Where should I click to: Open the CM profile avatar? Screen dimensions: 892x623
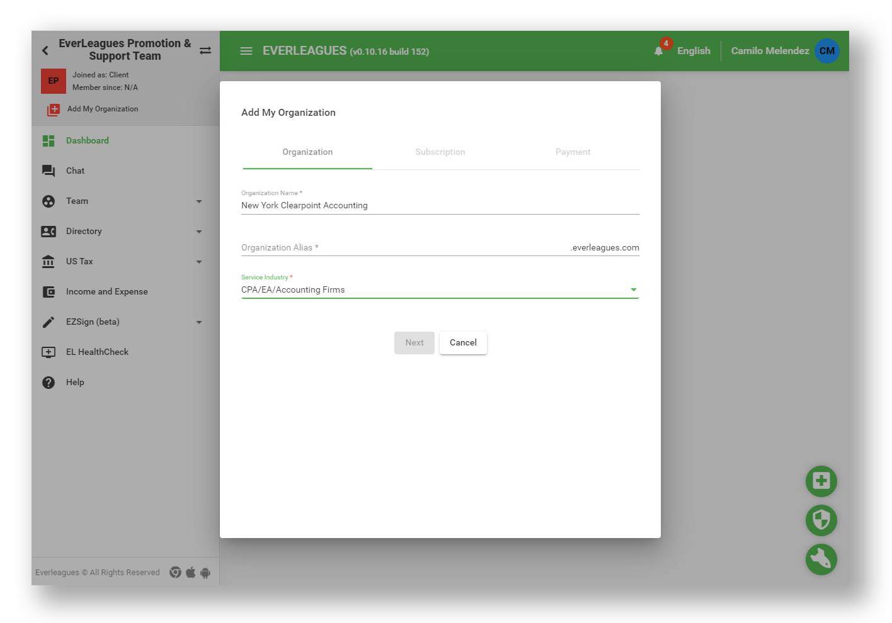[x=827, y=51]
